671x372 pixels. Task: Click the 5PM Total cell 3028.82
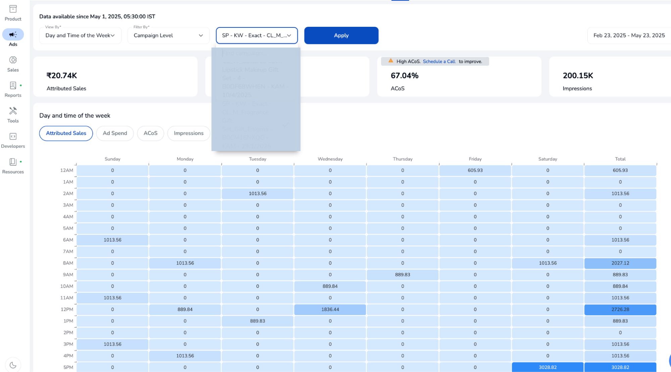(x=620, y=367)
